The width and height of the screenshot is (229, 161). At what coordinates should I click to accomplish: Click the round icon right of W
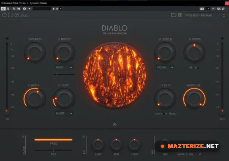tap(25, 9)
